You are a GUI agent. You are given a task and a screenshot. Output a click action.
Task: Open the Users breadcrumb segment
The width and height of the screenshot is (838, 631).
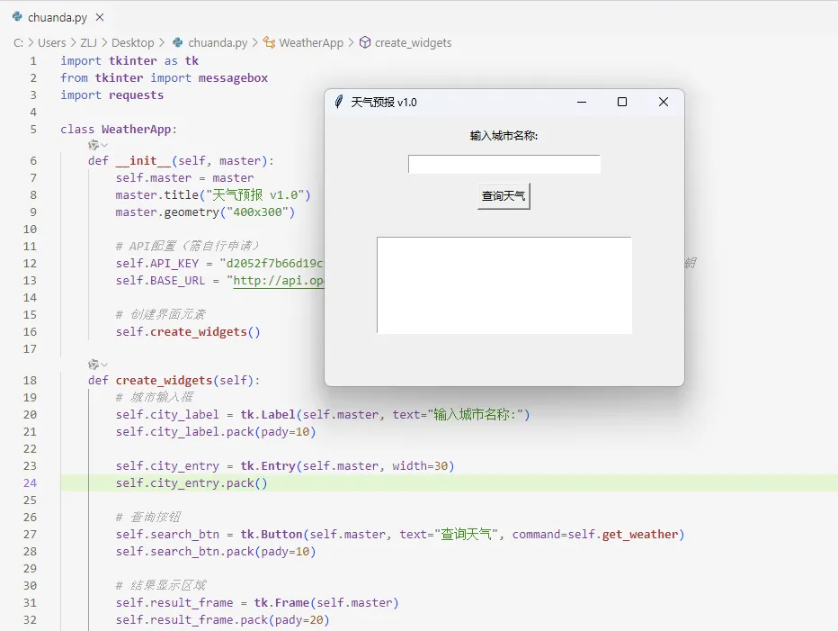point(52,43)
